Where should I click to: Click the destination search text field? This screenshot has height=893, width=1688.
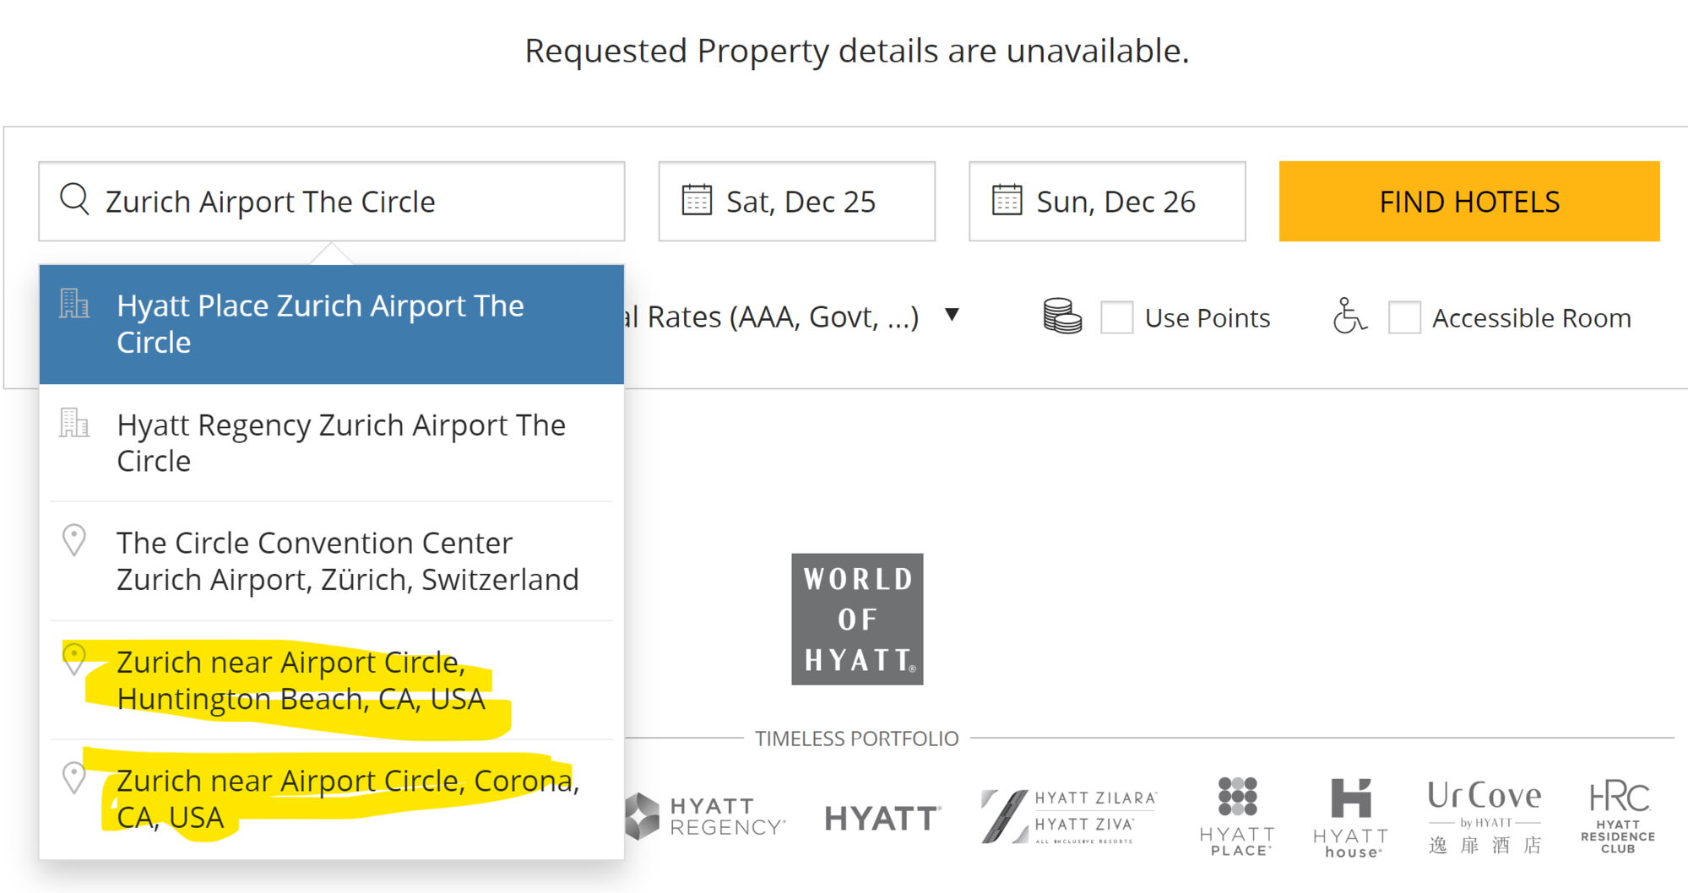tap(331, 201)
